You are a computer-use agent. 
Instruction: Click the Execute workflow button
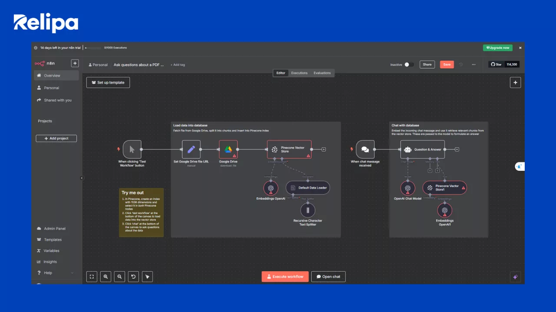coord(285,276)
